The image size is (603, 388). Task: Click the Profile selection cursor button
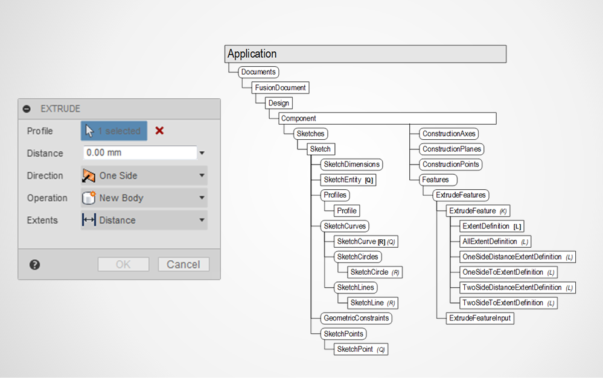(x=113, y=131)
